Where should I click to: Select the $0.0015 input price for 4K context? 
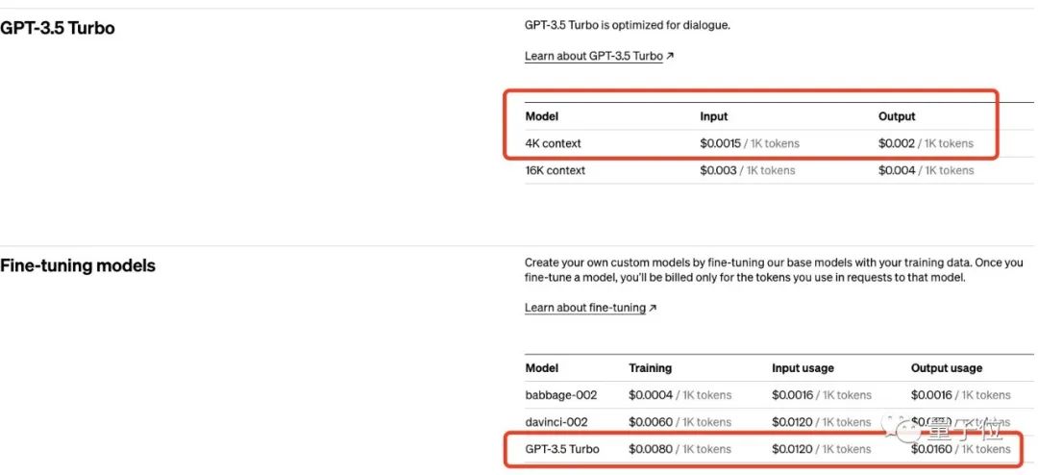(x=720, y=143)
